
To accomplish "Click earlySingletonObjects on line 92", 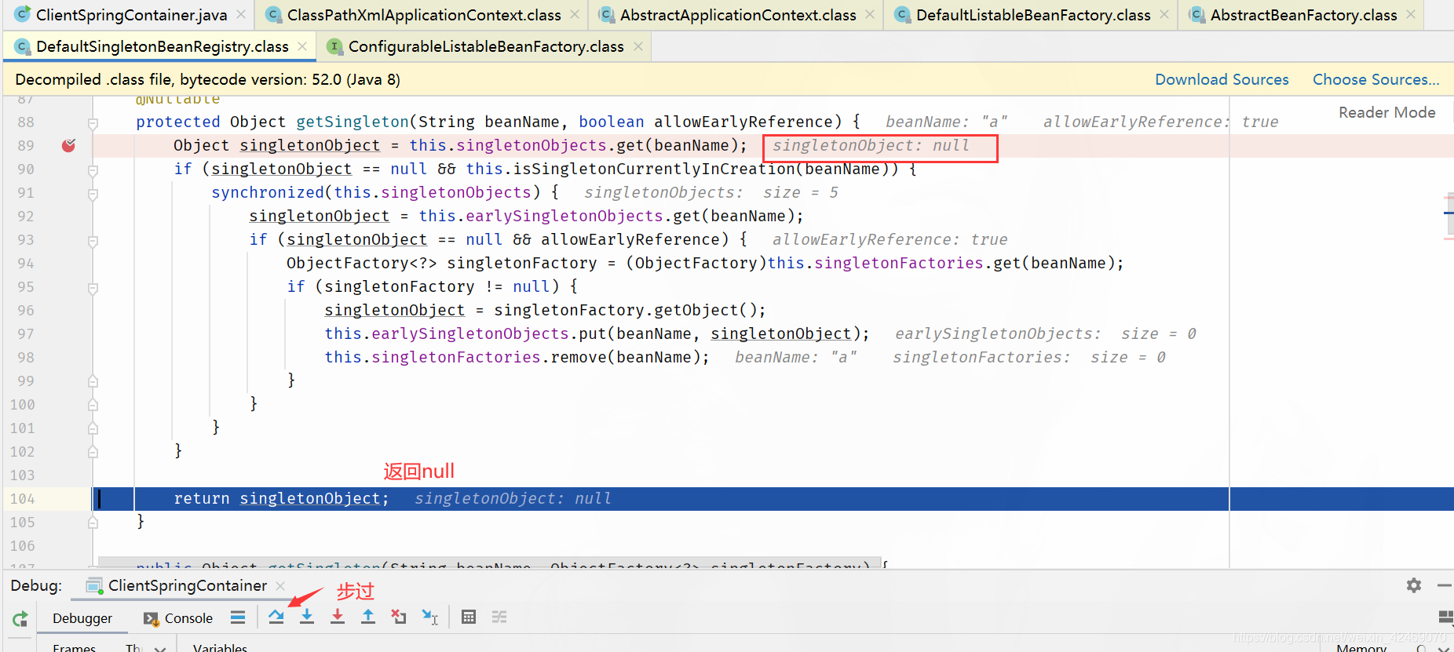I will pyautogui.click(x=564, y=216).
